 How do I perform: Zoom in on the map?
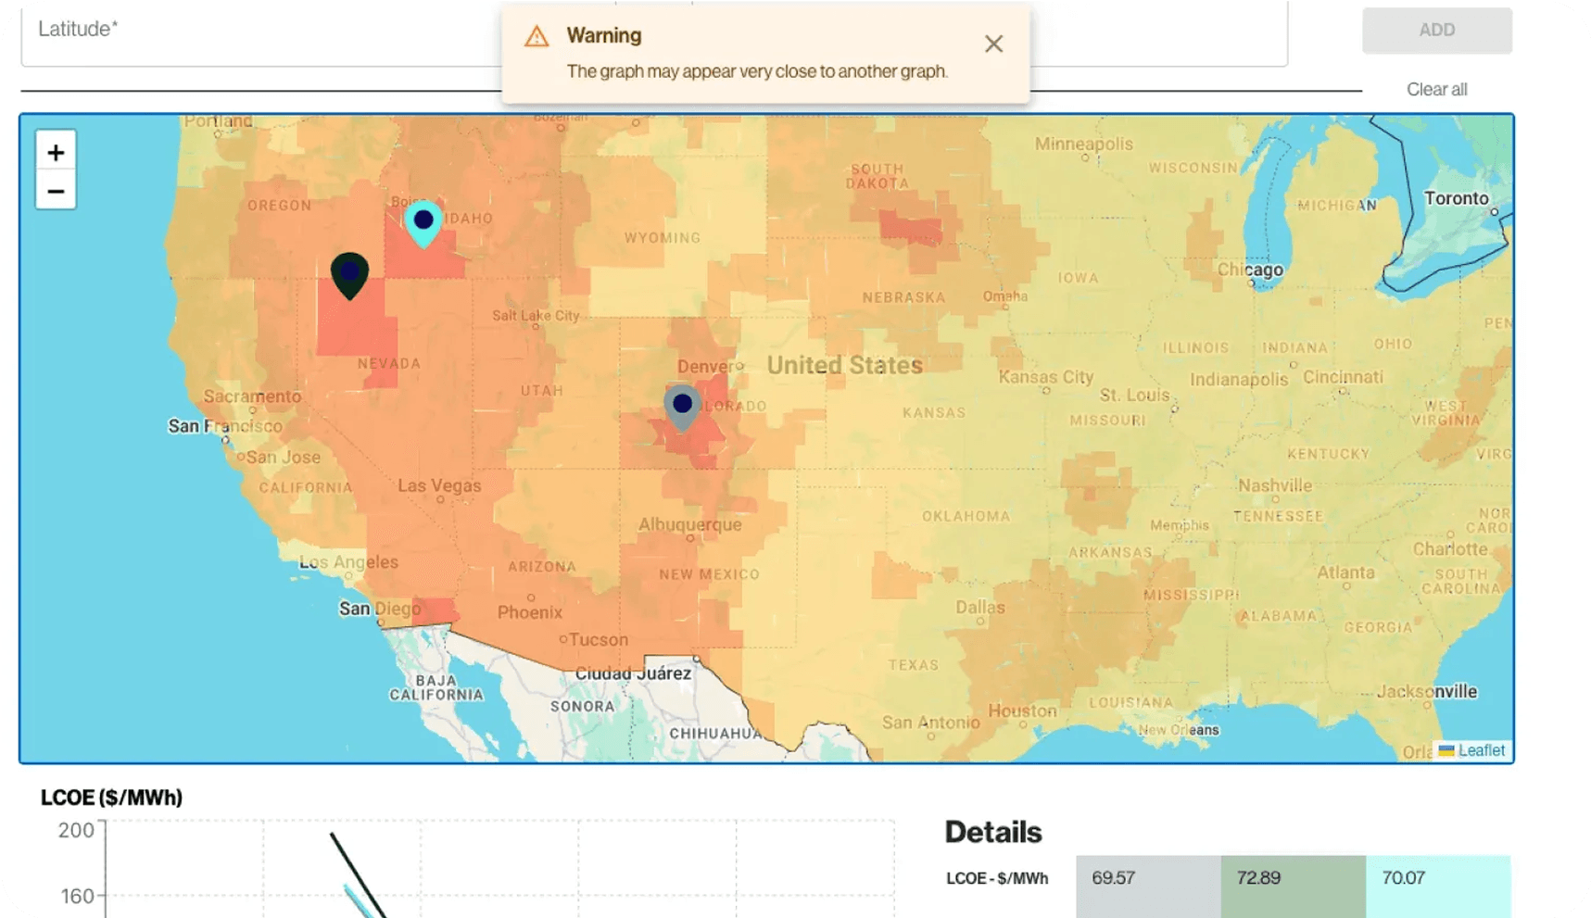click(x=56, y=153)
